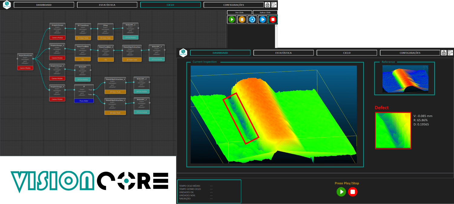Image resolution: width=454 pixels, height=204 pixels.
Task: Select the VisionEdgeExtraction_3 node
Action: point(115,106)
